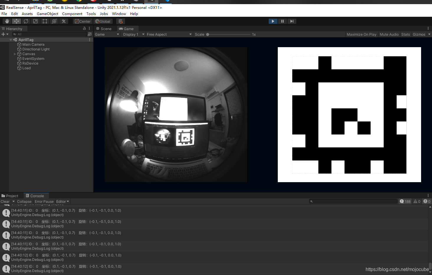Toggle Console Collapse
This screenshot has width=432, height=275.
click(24, 202)
